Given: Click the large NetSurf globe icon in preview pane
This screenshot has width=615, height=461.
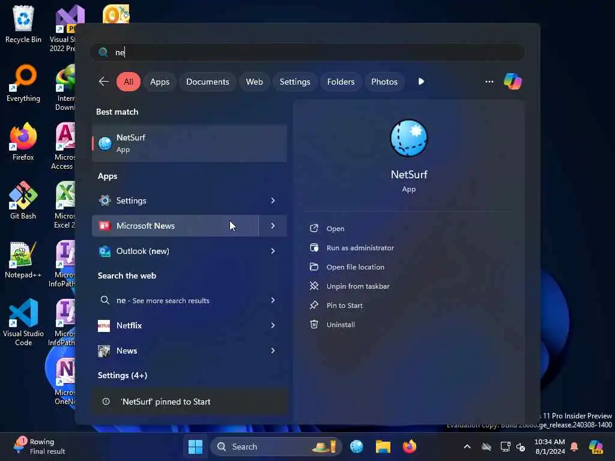Looking at the screenshot, I should point(408,139).
